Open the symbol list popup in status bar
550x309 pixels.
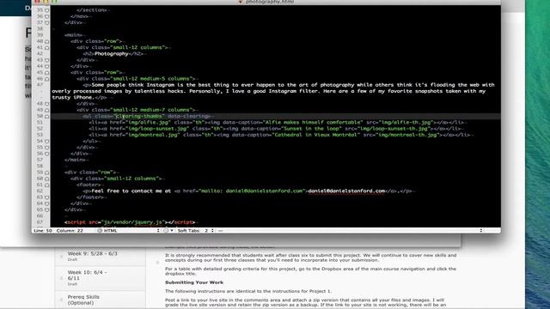coord(350,231)
